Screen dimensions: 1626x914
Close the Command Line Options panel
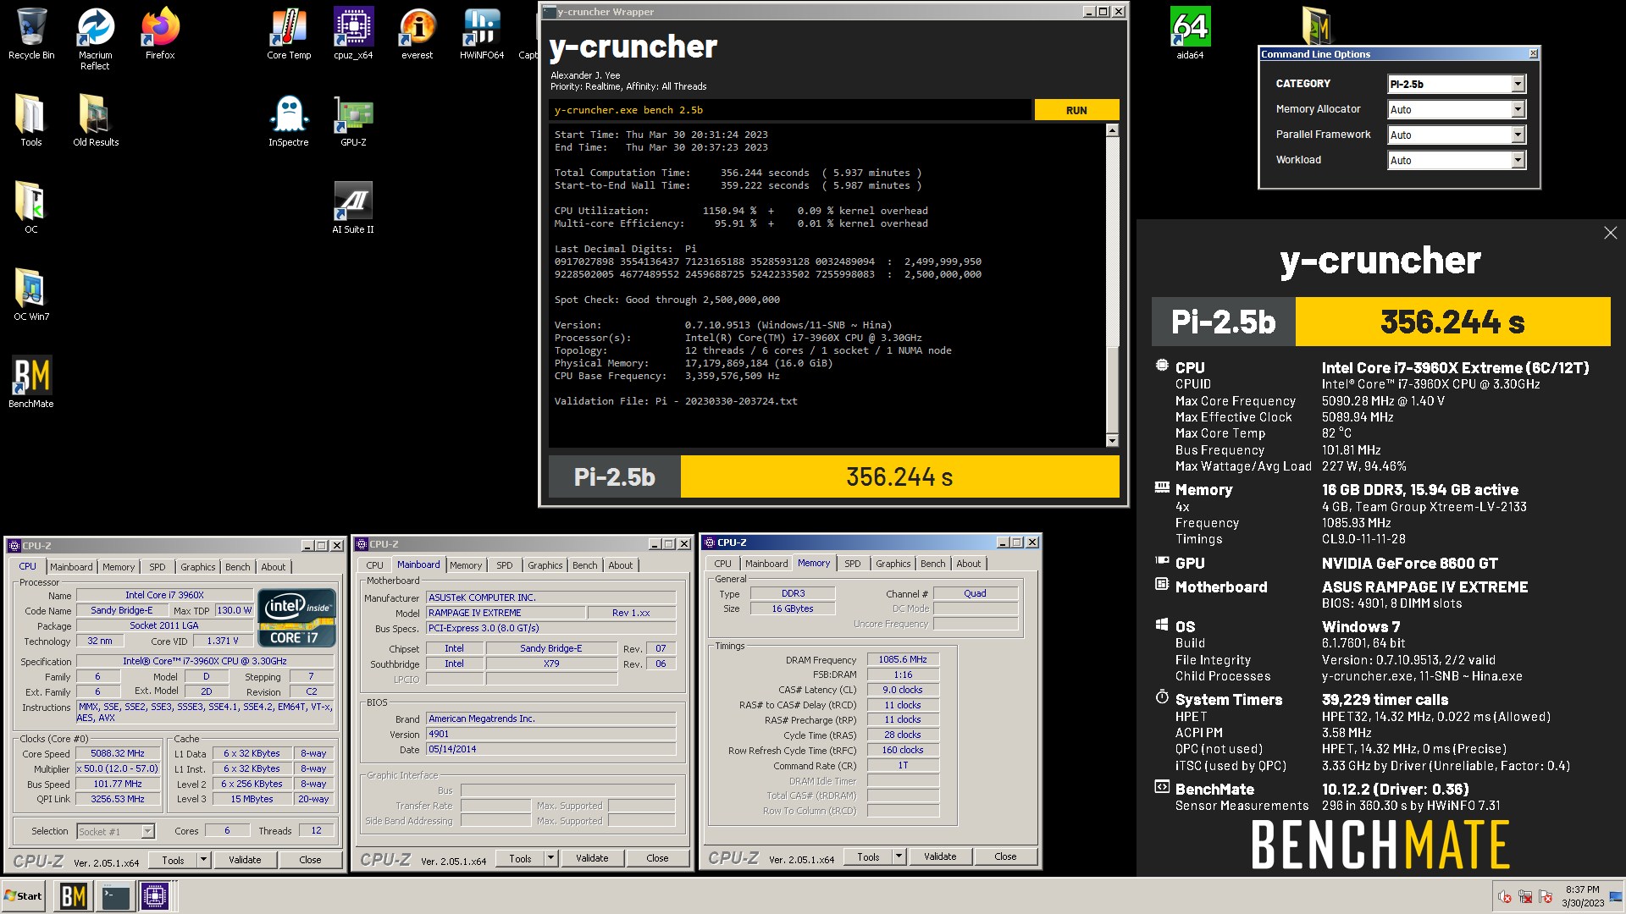tap(1533, 53)
